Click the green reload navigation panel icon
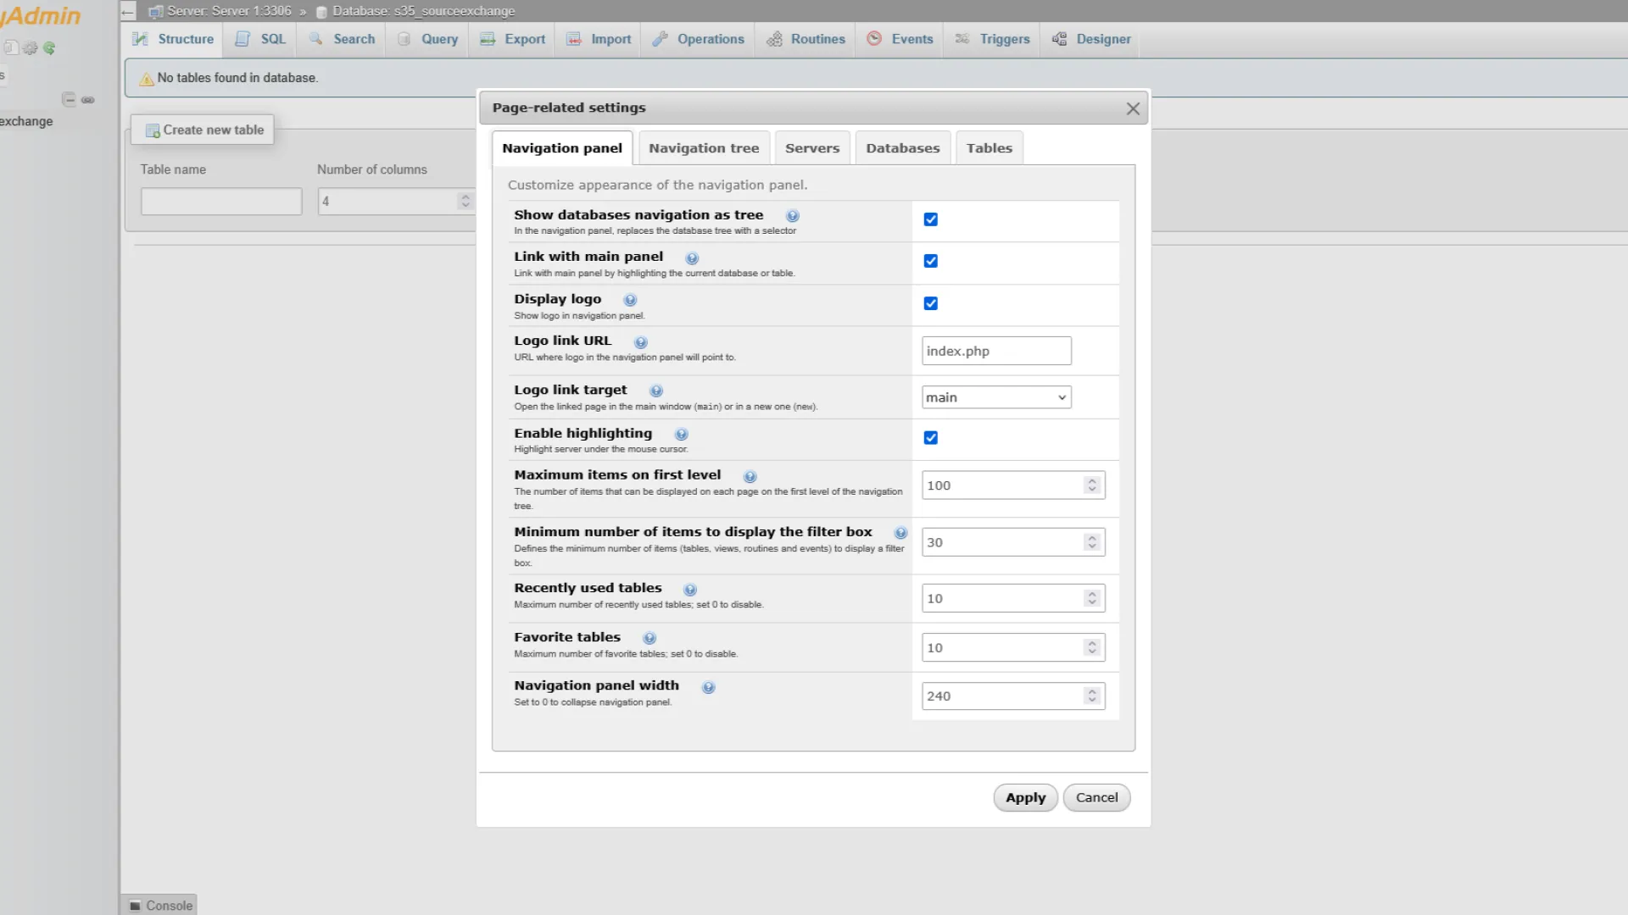The image size is (1628, 915). (49, 48)
